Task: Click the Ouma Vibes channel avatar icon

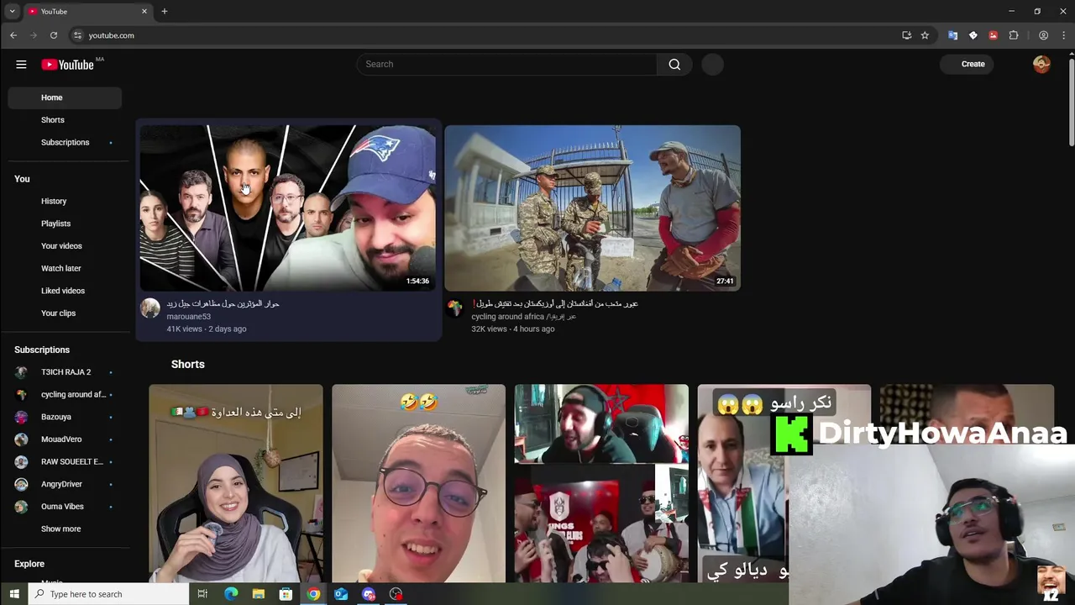Action: pyautogui.click(x=22, y=507)
